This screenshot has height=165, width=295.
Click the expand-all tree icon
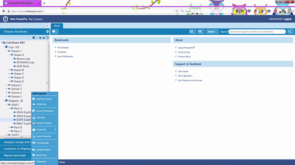pos(40,38)
